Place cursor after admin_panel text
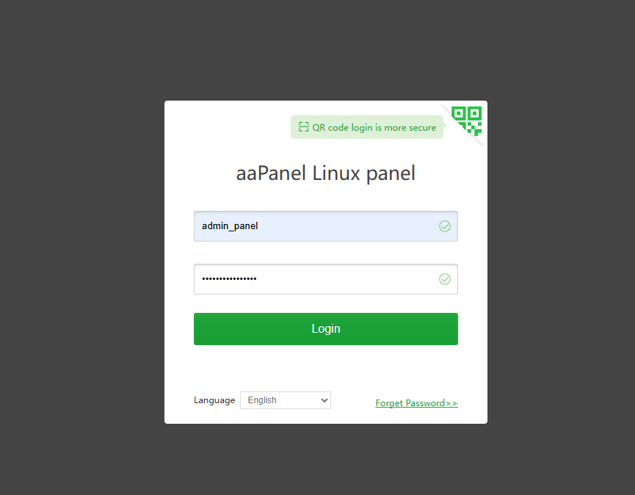Screen dimensions: 635x495 pos(259,226)
